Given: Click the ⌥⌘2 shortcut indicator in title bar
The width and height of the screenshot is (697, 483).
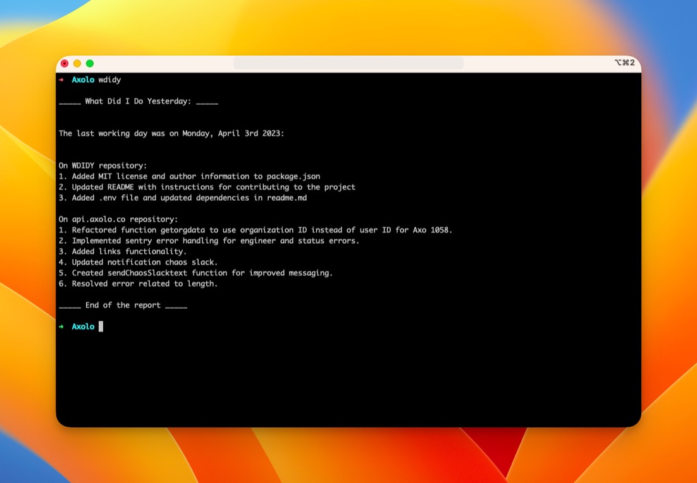Looking at the screenshot, I should point(624,63).
